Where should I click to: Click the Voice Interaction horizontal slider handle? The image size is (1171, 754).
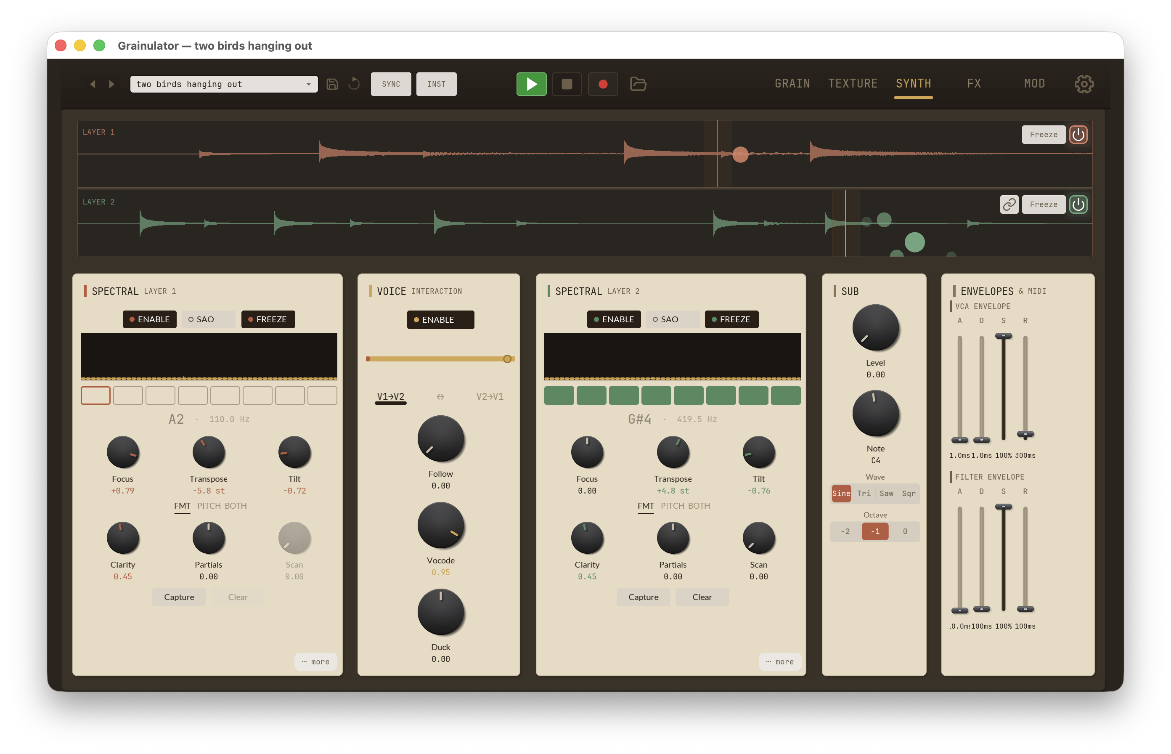tap(507, 359)
